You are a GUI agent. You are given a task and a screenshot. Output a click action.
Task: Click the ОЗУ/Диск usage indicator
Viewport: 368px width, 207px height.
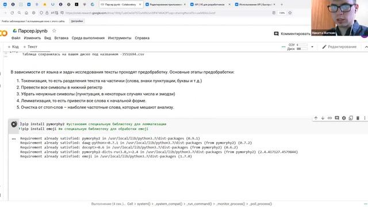298,47
